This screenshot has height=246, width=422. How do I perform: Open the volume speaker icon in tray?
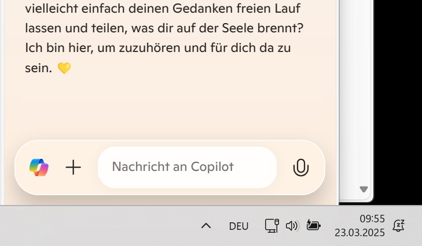pyautogui.click(x=292, y=226)
